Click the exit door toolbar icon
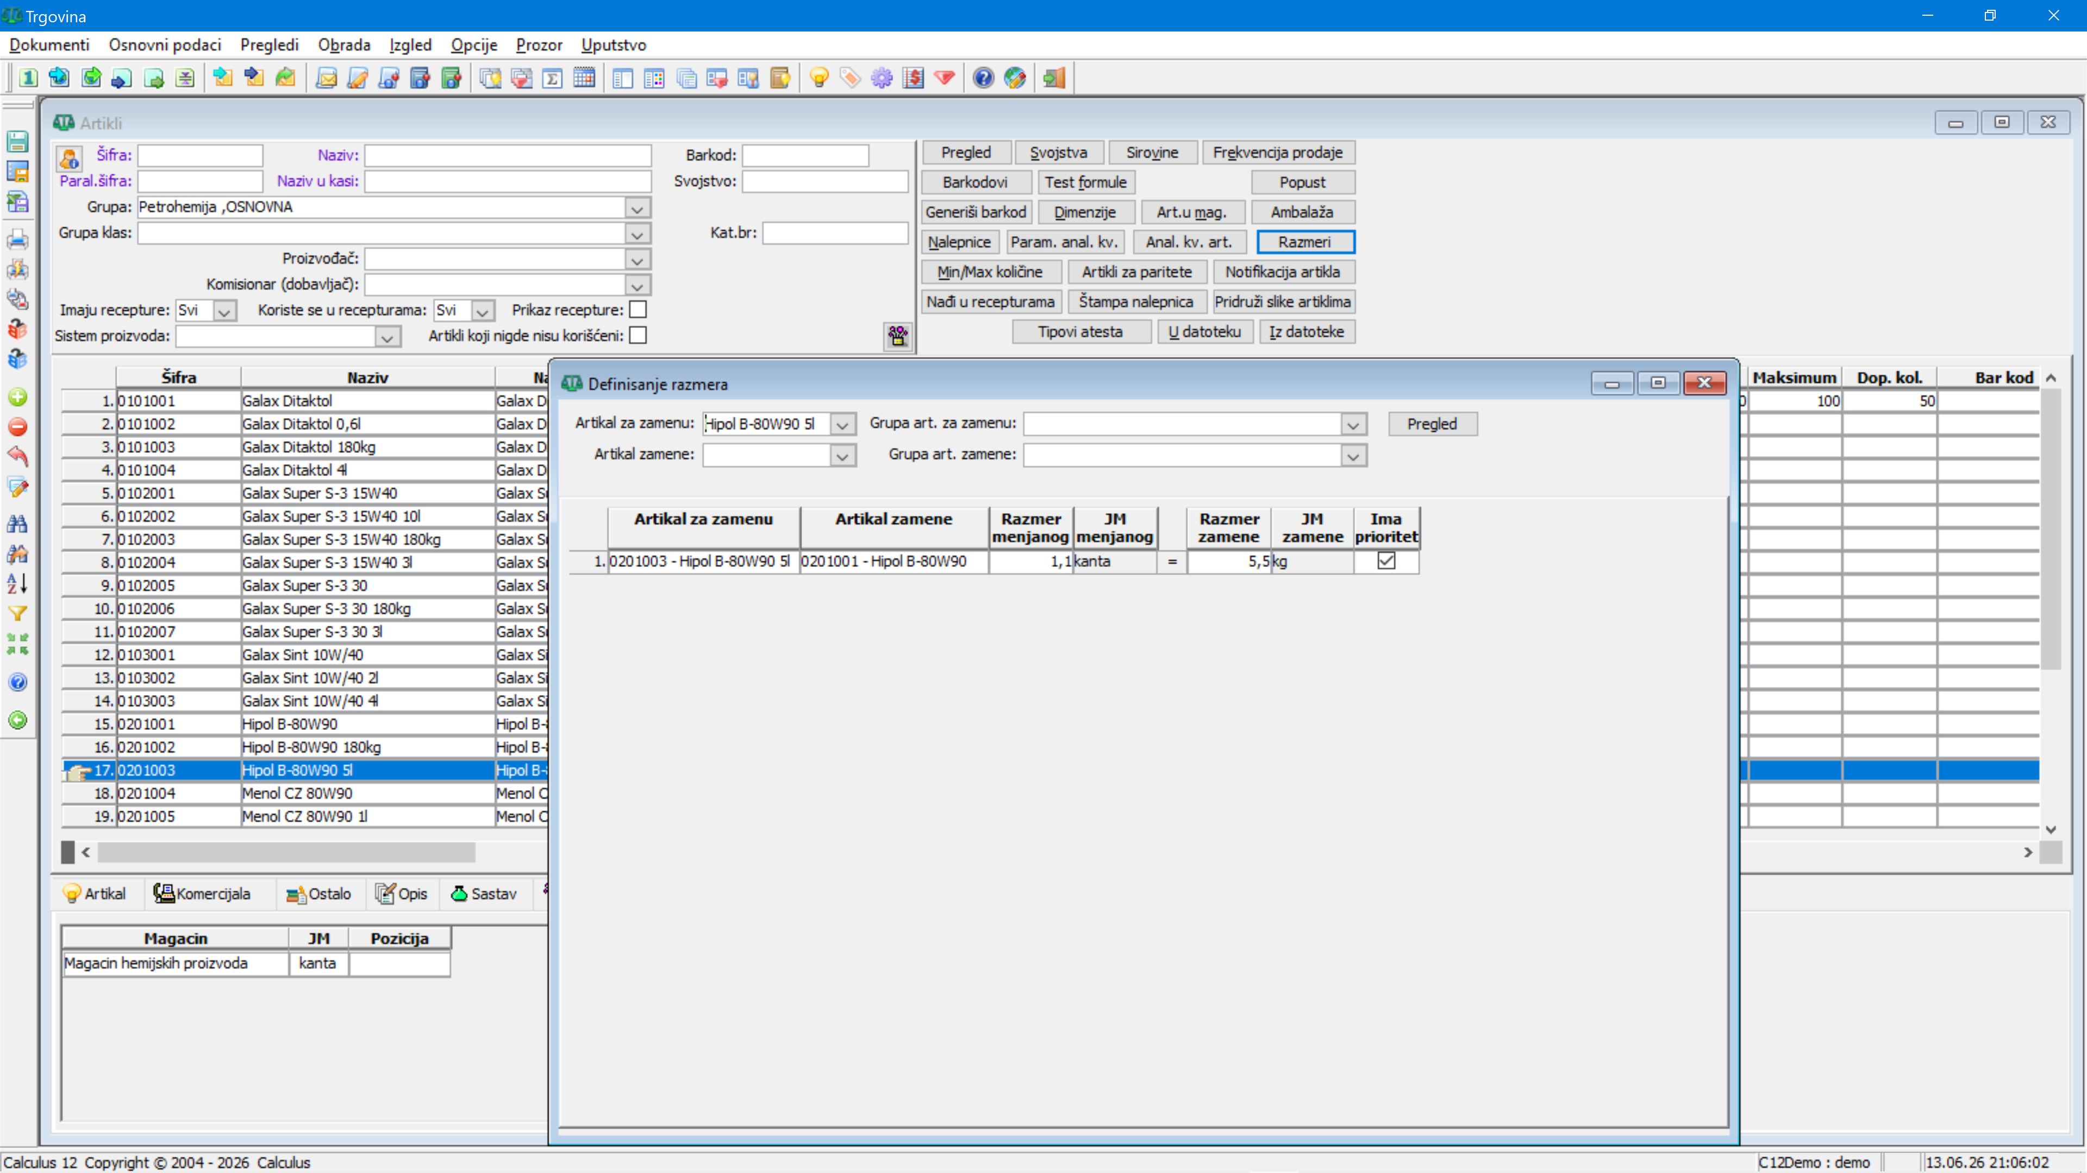The height and width of the screenshot is (1173, 2087). 1055,78
